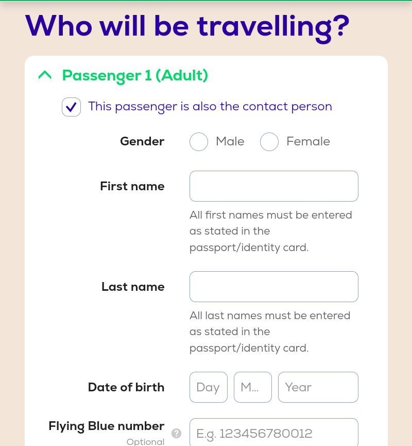This screenshot has height=446, width=412.
Task: Click the 'Last name' field label
Action: click(133, 287)
